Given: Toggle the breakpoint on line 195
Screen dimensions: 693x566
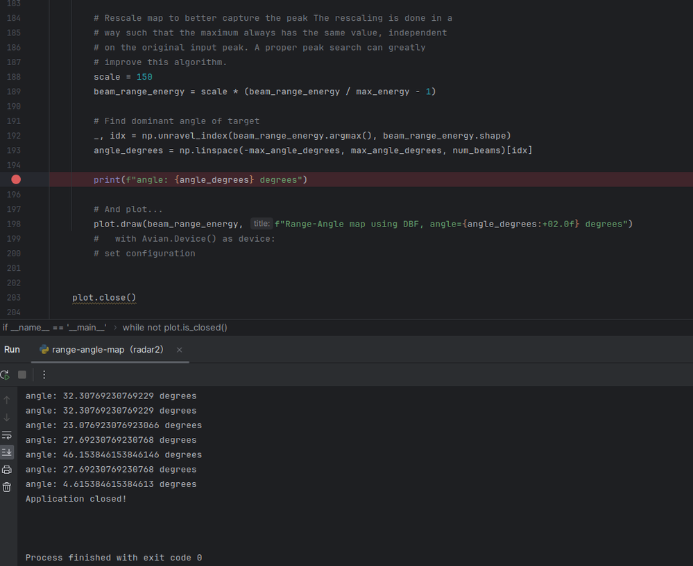Looking at the screenshot, I should [15, 179].
